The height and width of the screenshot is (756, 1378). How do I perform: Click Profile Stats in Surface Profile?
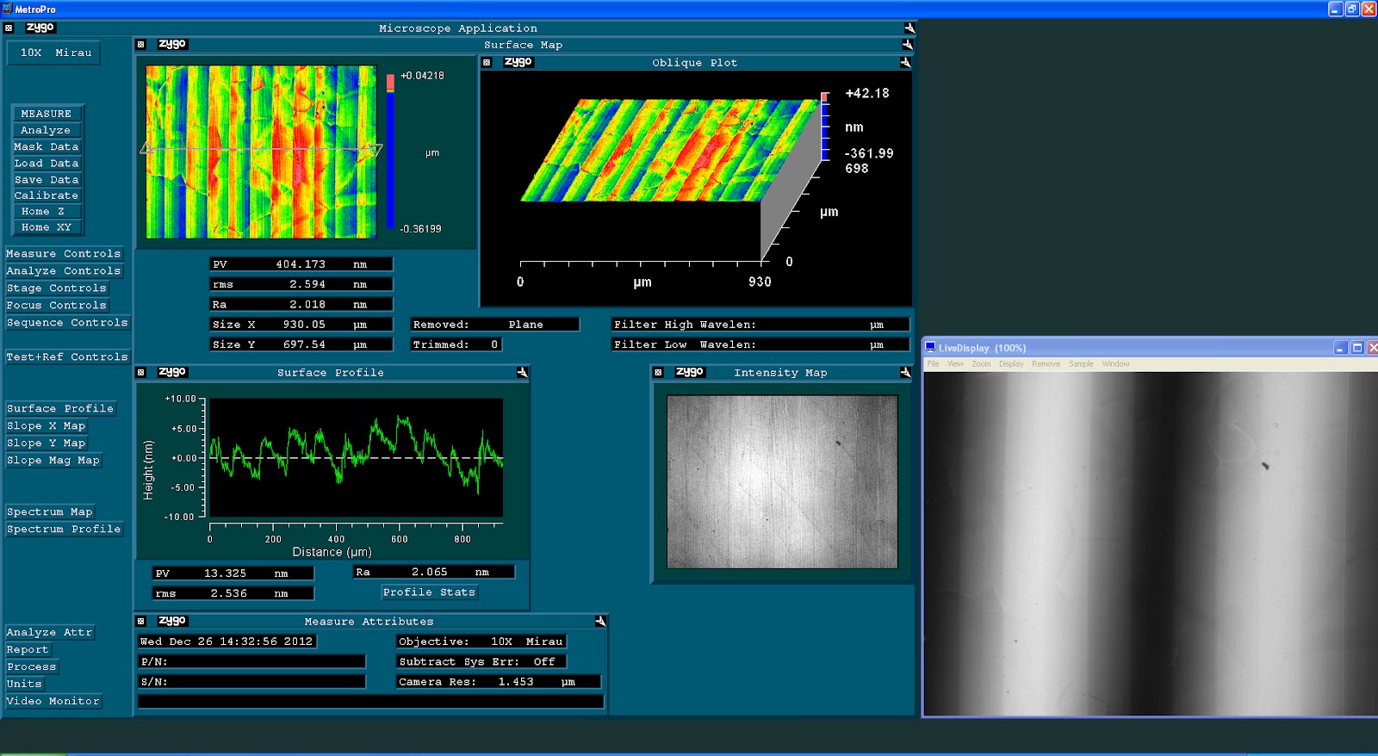(429, 592)
